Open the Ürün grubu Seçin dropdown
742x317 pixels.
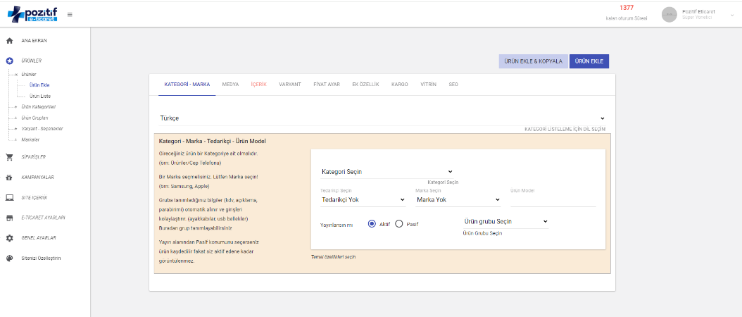pyautogui.click(x=505, y=221)
